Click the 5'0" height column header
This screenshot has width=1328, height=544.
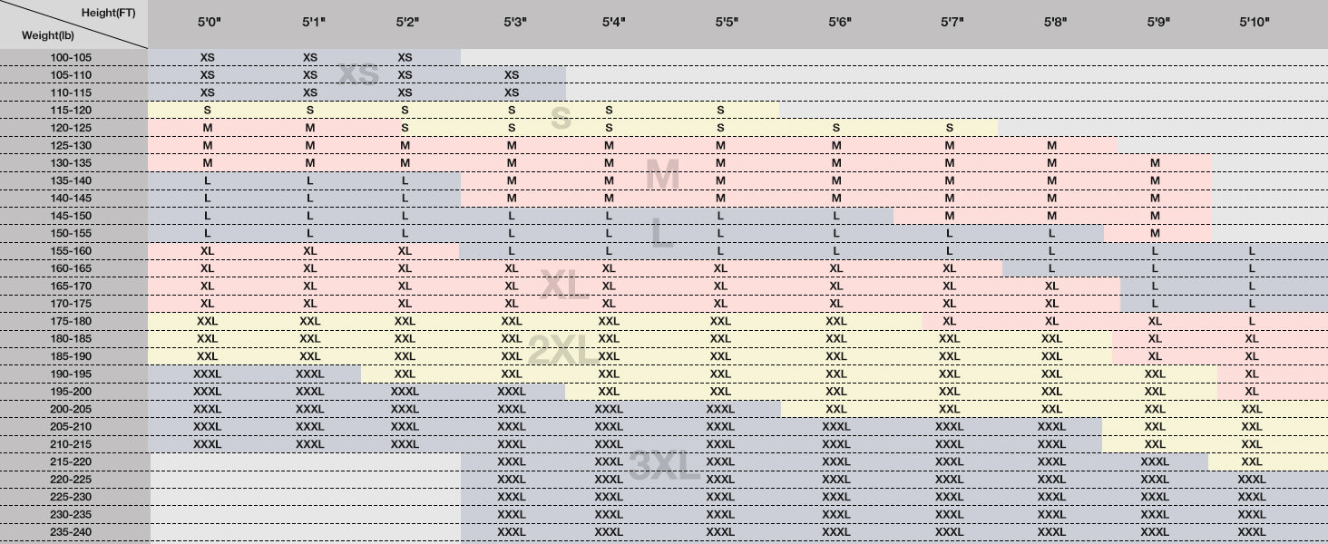pos(210,21)
